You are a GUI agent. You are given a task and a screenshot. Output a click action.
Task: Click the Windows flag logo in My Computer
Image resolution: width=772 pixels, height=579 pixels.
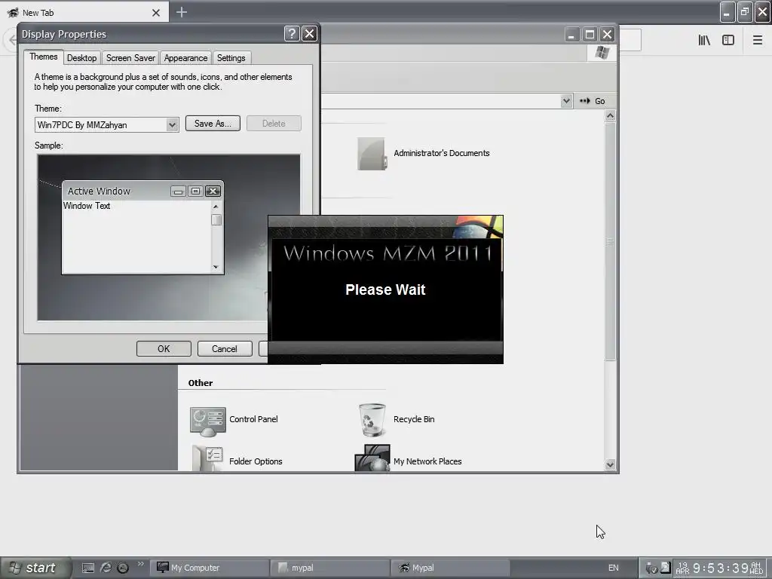point(602,53)
